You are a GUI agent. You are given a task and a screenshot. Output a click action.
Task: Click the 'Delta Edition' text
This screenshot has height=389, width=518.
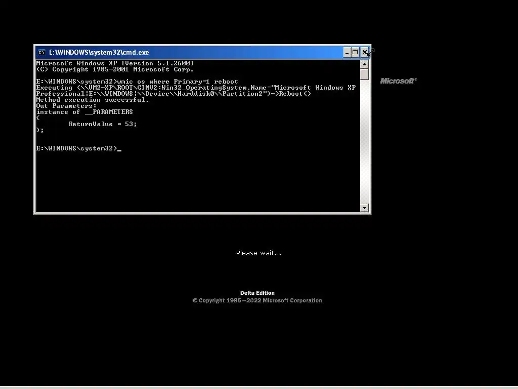(x=257, y=293)
